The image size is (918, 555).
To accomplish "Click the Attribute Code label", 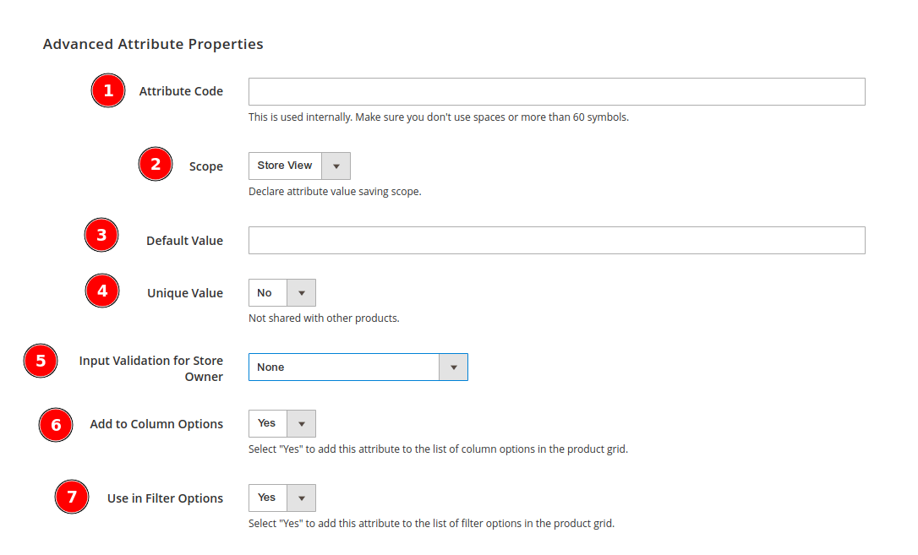I will (x=181, y=91).
